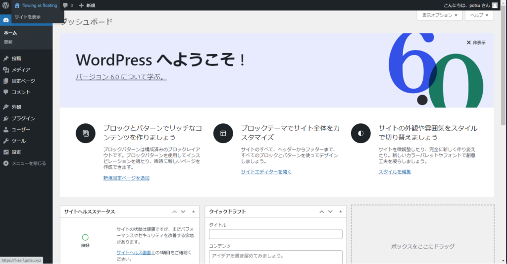
Task: Open the プラグイン (Plugins) menu
Action: click(23, 118)
